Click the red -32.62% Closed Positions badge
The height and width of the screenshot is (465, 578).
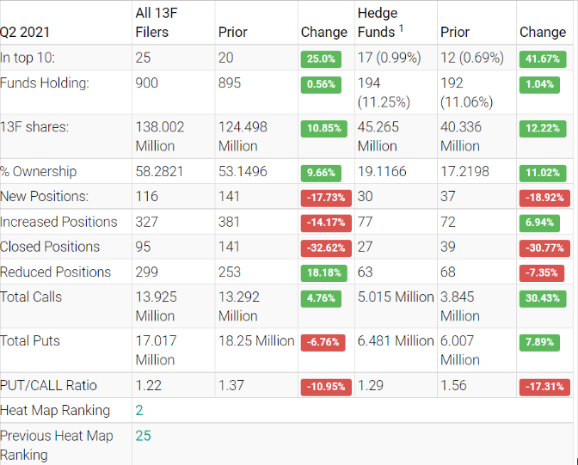click(326, 248)
